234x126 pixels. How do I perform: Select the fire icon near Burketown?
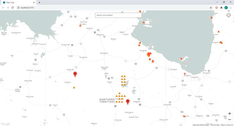185,74
